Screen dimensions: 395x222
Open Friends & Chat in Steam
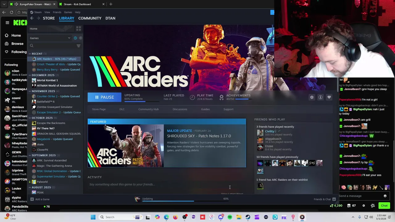325,199
